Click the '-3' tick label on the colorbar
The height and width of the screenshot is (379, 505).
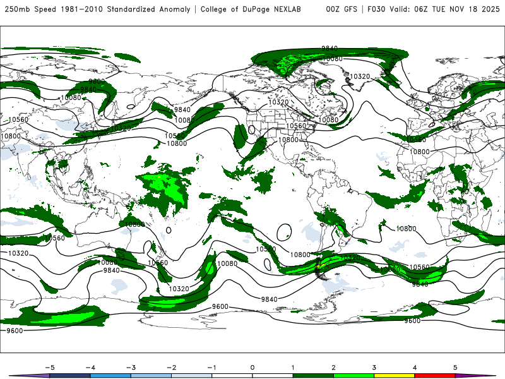(131, 368)
